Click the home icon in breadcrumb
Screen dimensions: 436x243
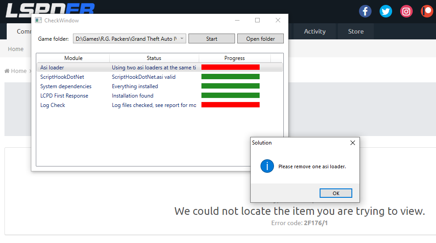point(7,71)
